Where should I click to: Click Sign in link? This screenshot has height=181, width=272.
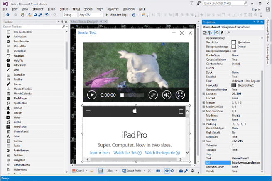[x=256, y=10]
